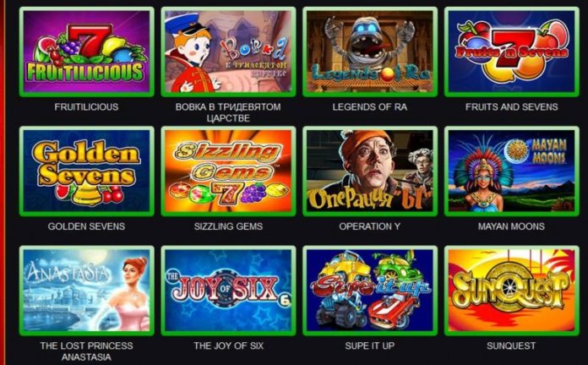Open the Fruitilicious slot game thumbnail
The image size is (588, 365).
coord(87,52)
